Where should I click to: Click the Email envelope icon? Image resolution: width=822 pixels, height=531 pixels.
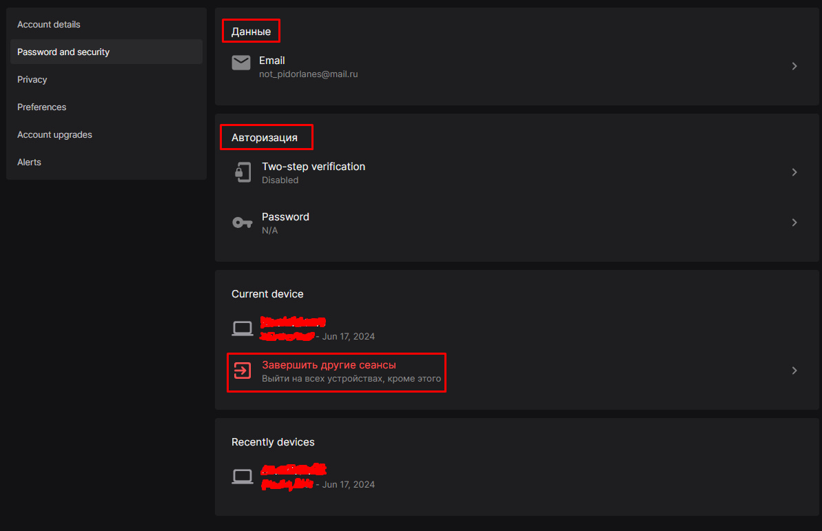[x=241, y=63]
